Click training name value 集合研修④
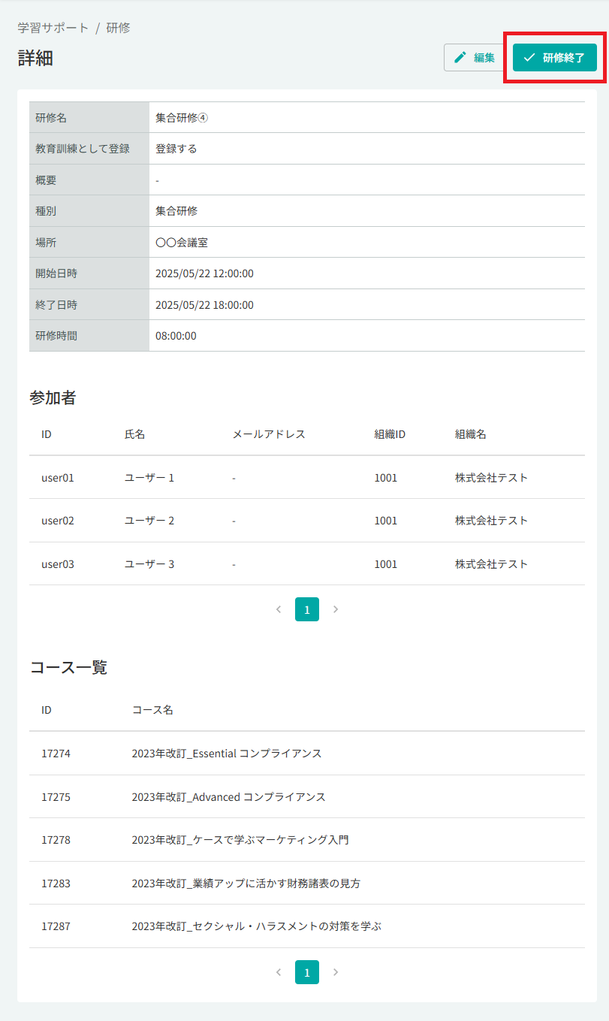This screenshot has width=609, height=1021. point(181,118)
